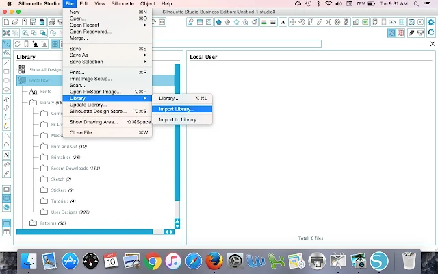
Task: Select the Text tool in left toolbar
Action: 6,155
